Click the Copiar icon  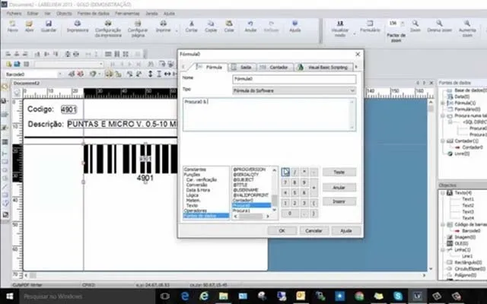point(211,24)
